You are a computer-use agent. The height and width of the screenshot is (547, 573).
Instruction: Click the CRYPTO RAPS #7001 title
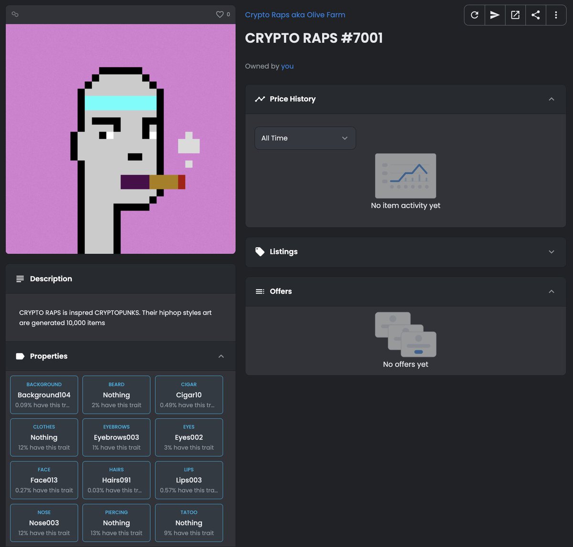tap(314, 38)
